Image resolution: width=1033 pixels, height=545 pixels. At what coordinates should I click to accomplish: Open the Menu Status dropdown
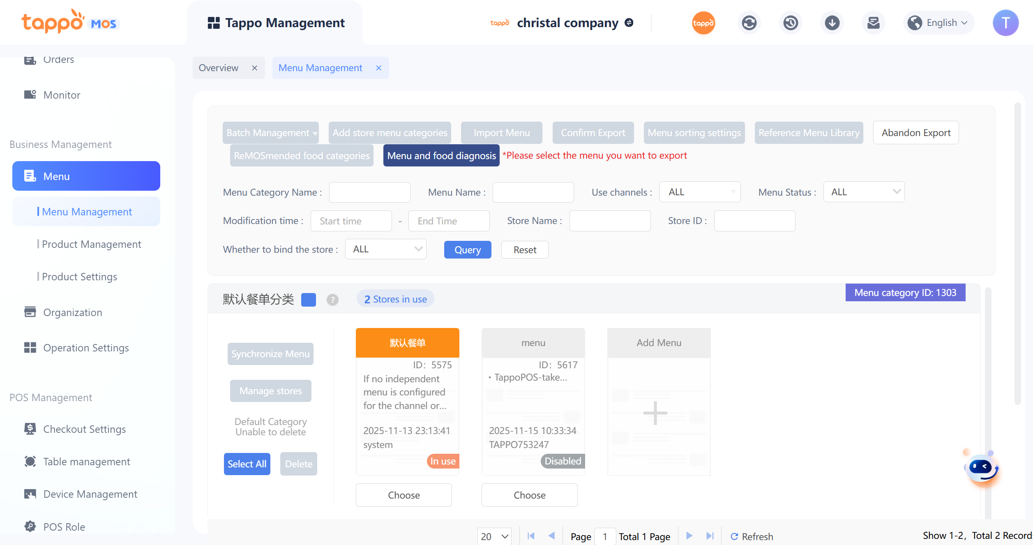864,192
